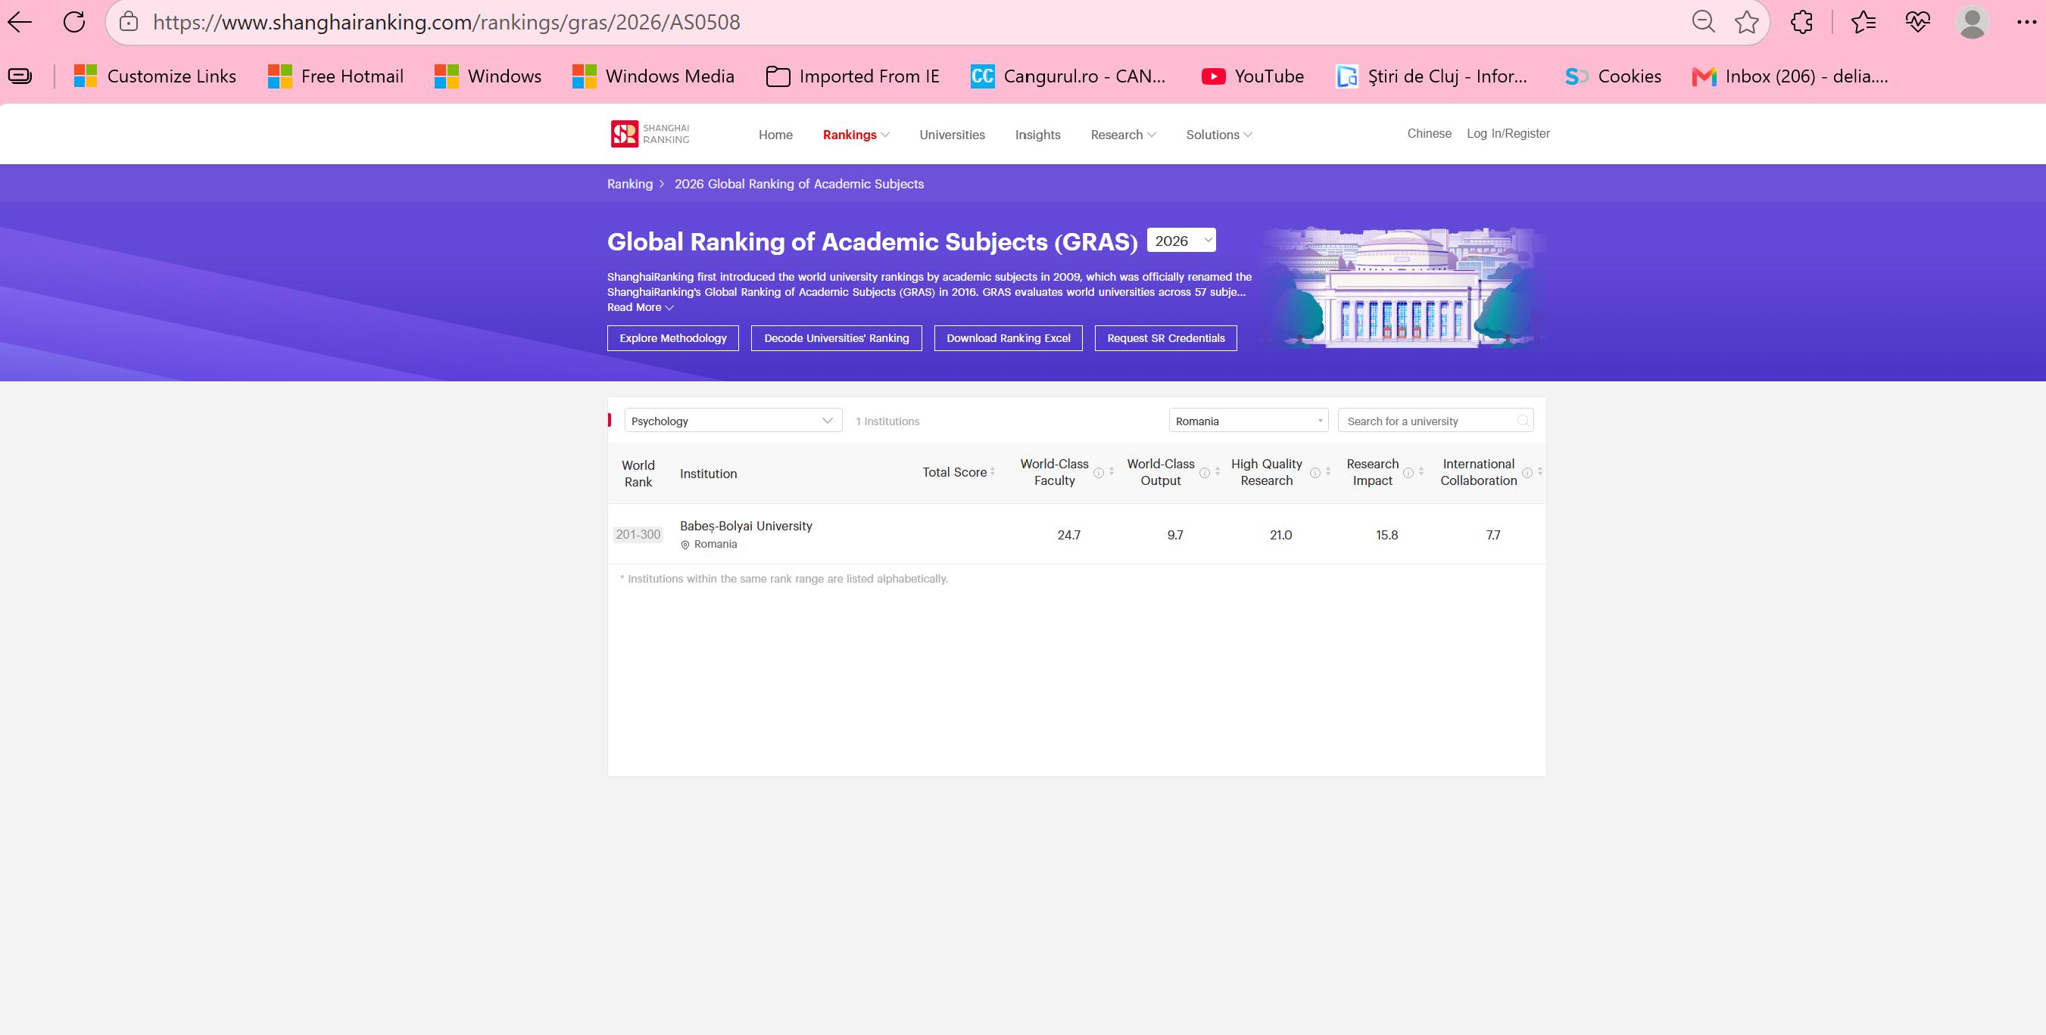This screenshot has height=1035, width=2046.
Task: Show info for Research Impact indicator
Action: click(x=1408, y=472)
